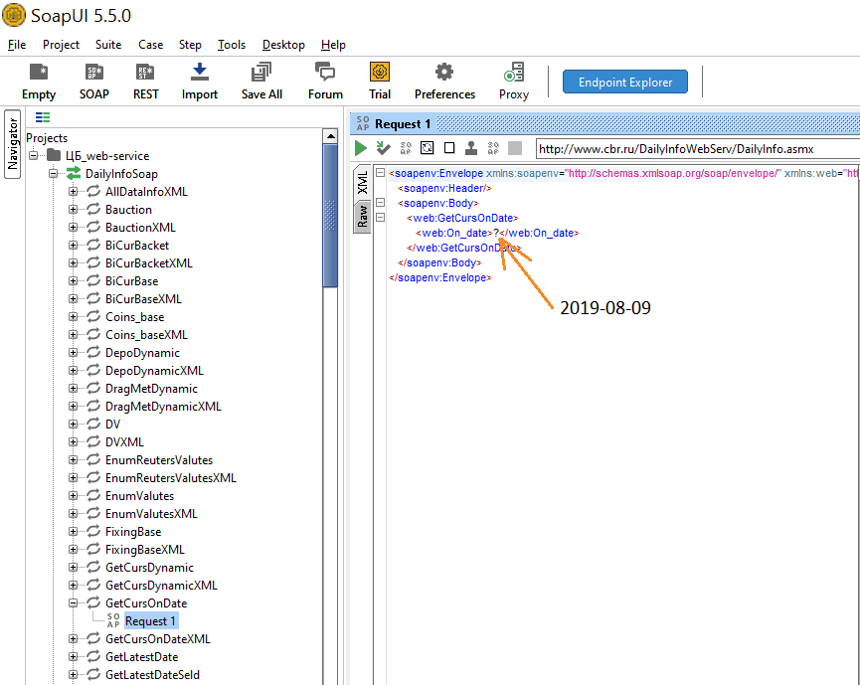Expand the AllDataInfoXML tree node

[x=74, y=192]
